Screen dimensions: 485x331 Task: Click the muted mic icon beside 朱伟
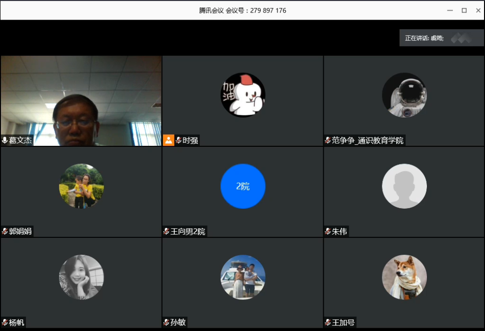tap(327, 231)
